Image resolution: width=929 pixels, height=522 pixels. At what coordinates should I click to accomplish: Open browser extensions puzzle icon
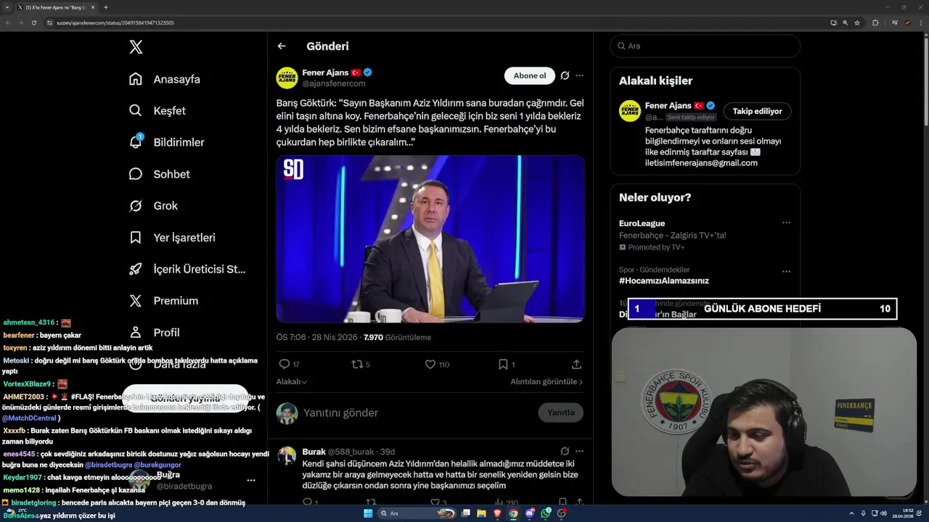pos(875,22)
